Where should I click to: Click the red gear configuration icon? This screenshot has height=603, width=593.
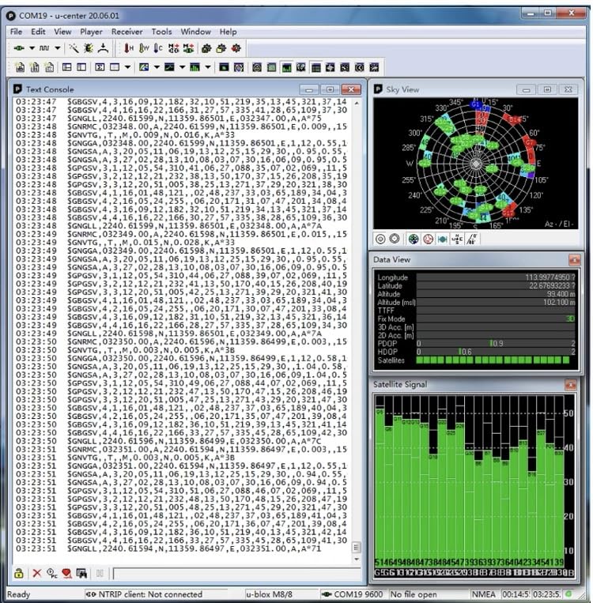(x=236, y=48)
